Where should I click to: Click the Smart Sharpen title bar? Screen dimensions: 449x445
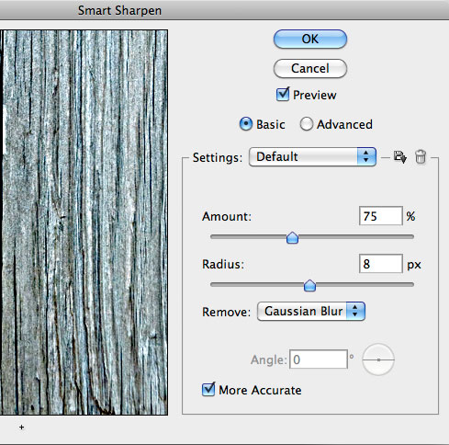224,10
